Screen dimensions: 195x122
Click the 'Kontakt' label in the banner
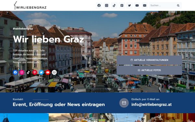[18, 99]
